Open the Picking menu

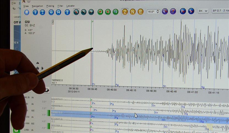click(50, 6)
